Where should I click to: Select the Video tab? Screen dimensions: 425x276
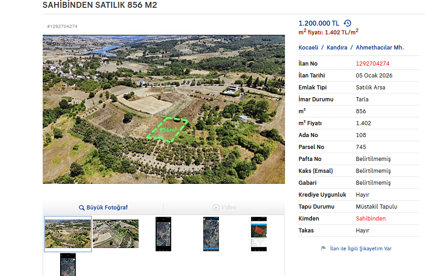coord(224,208)
